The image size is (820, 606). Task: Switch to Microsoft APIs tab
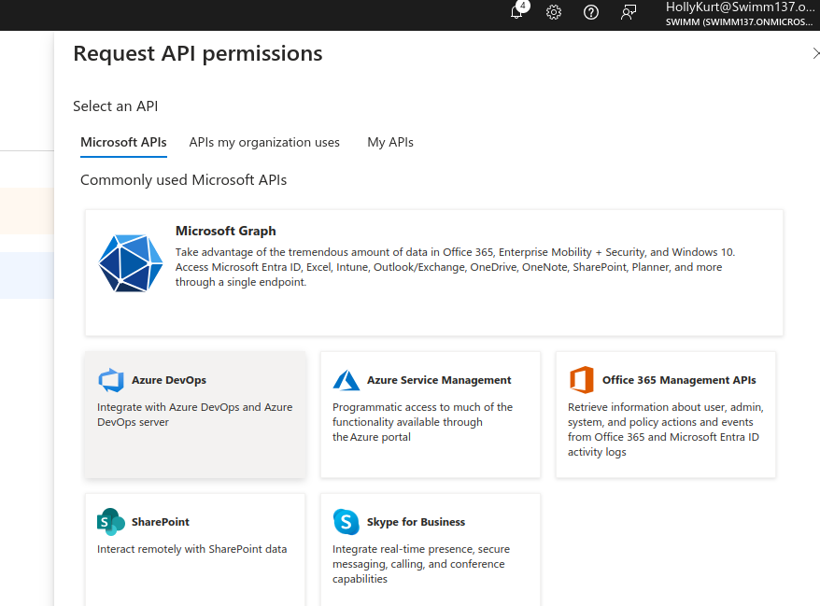pyautogui.click(x=123, y=142)
